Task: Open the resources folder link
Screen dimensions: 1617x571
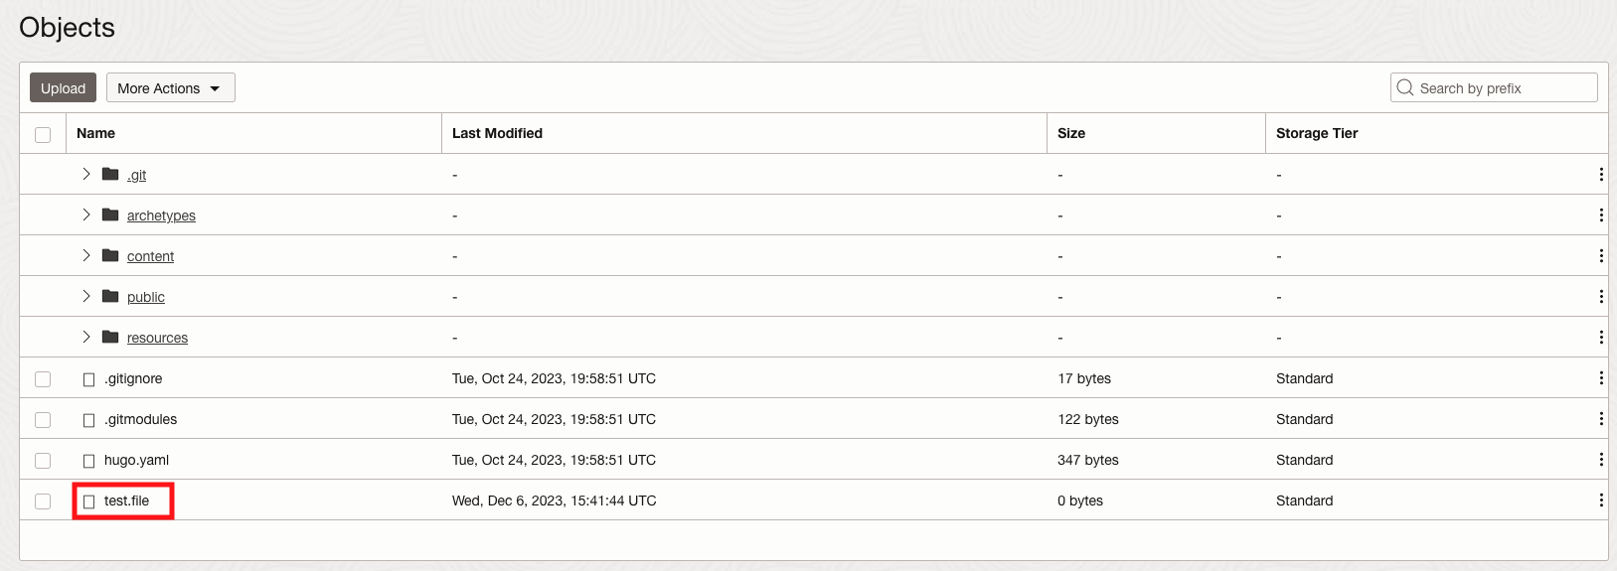Action: coord(157,339)
